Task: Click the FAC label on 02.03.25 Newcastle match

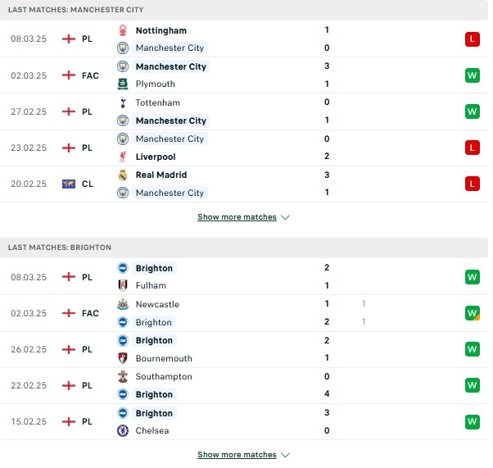Action: point(91,313)
